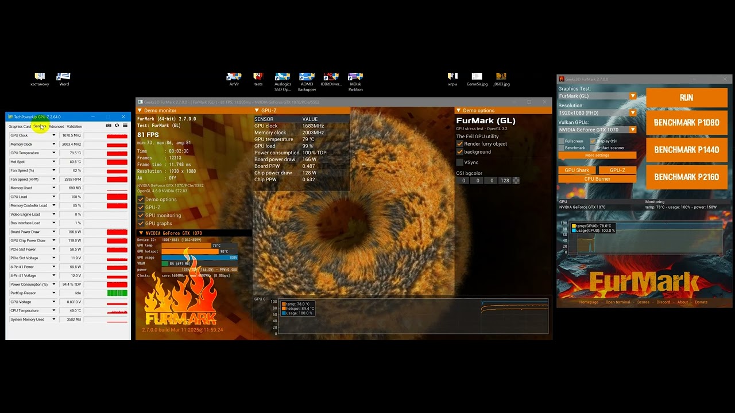Click the GPU-Z title bar app icon
Screen dimensions: 735x413
[x=10, y=117]
